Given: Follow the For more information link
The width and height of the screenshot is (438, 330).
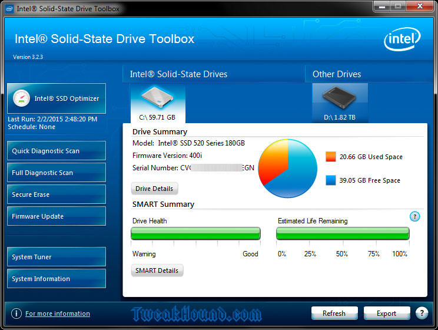Looking at the screenshot, I should click(58, 313).
